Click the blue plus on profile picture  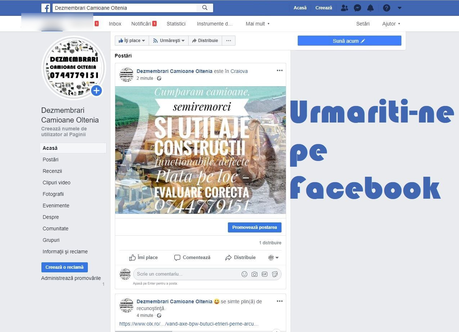coord(96,91)
